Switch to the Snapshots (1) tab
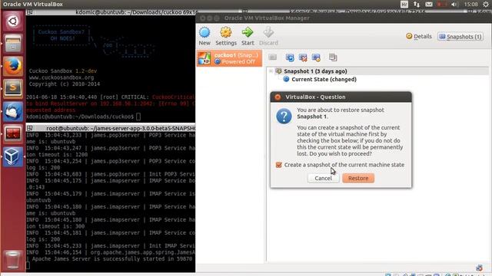Image resolution: width=492 pixels, height=276 pixels. 460,37
